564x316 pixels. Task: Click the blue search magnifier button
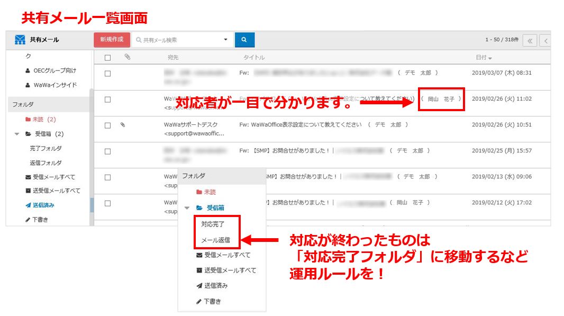click(244, 40)
